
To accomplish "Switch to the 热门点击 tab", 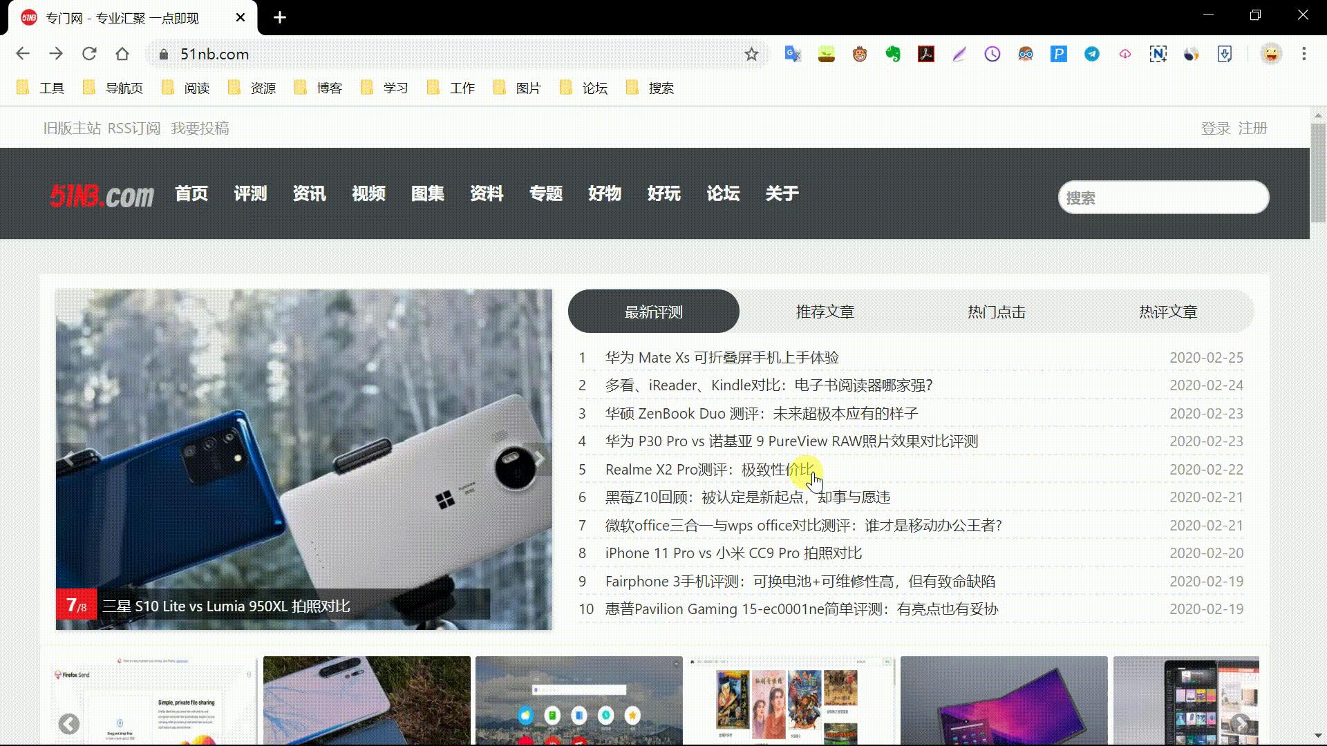I will (996, 312).
